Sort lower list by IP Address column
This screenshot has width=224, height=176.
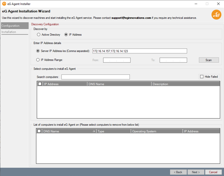(x=201, y=131)
